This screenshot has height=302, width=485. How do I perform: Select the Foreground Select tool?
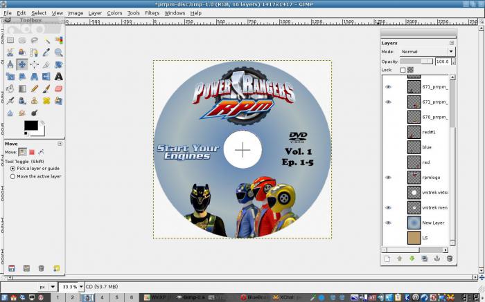[x=22, y=53]
